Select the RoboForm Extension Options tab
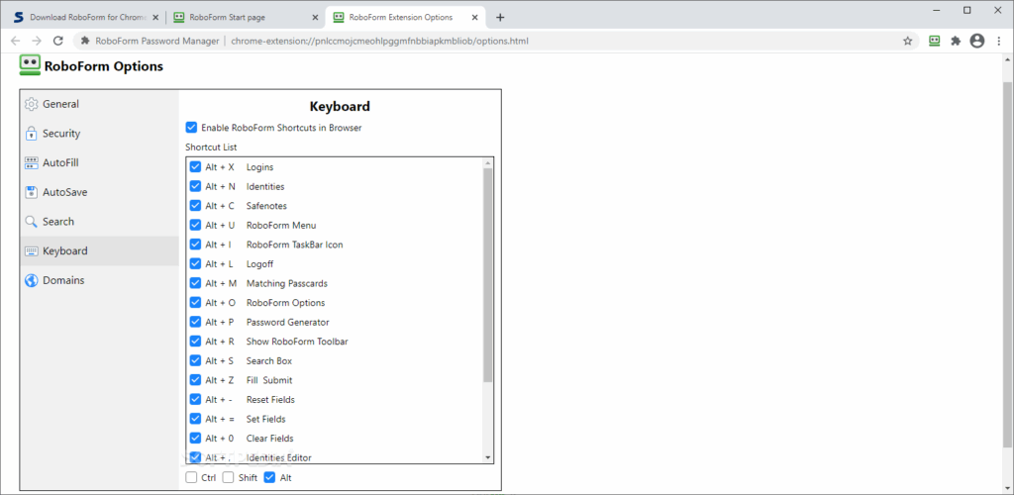This screenshot has height=495, width=1014. (x=405, y=18)
